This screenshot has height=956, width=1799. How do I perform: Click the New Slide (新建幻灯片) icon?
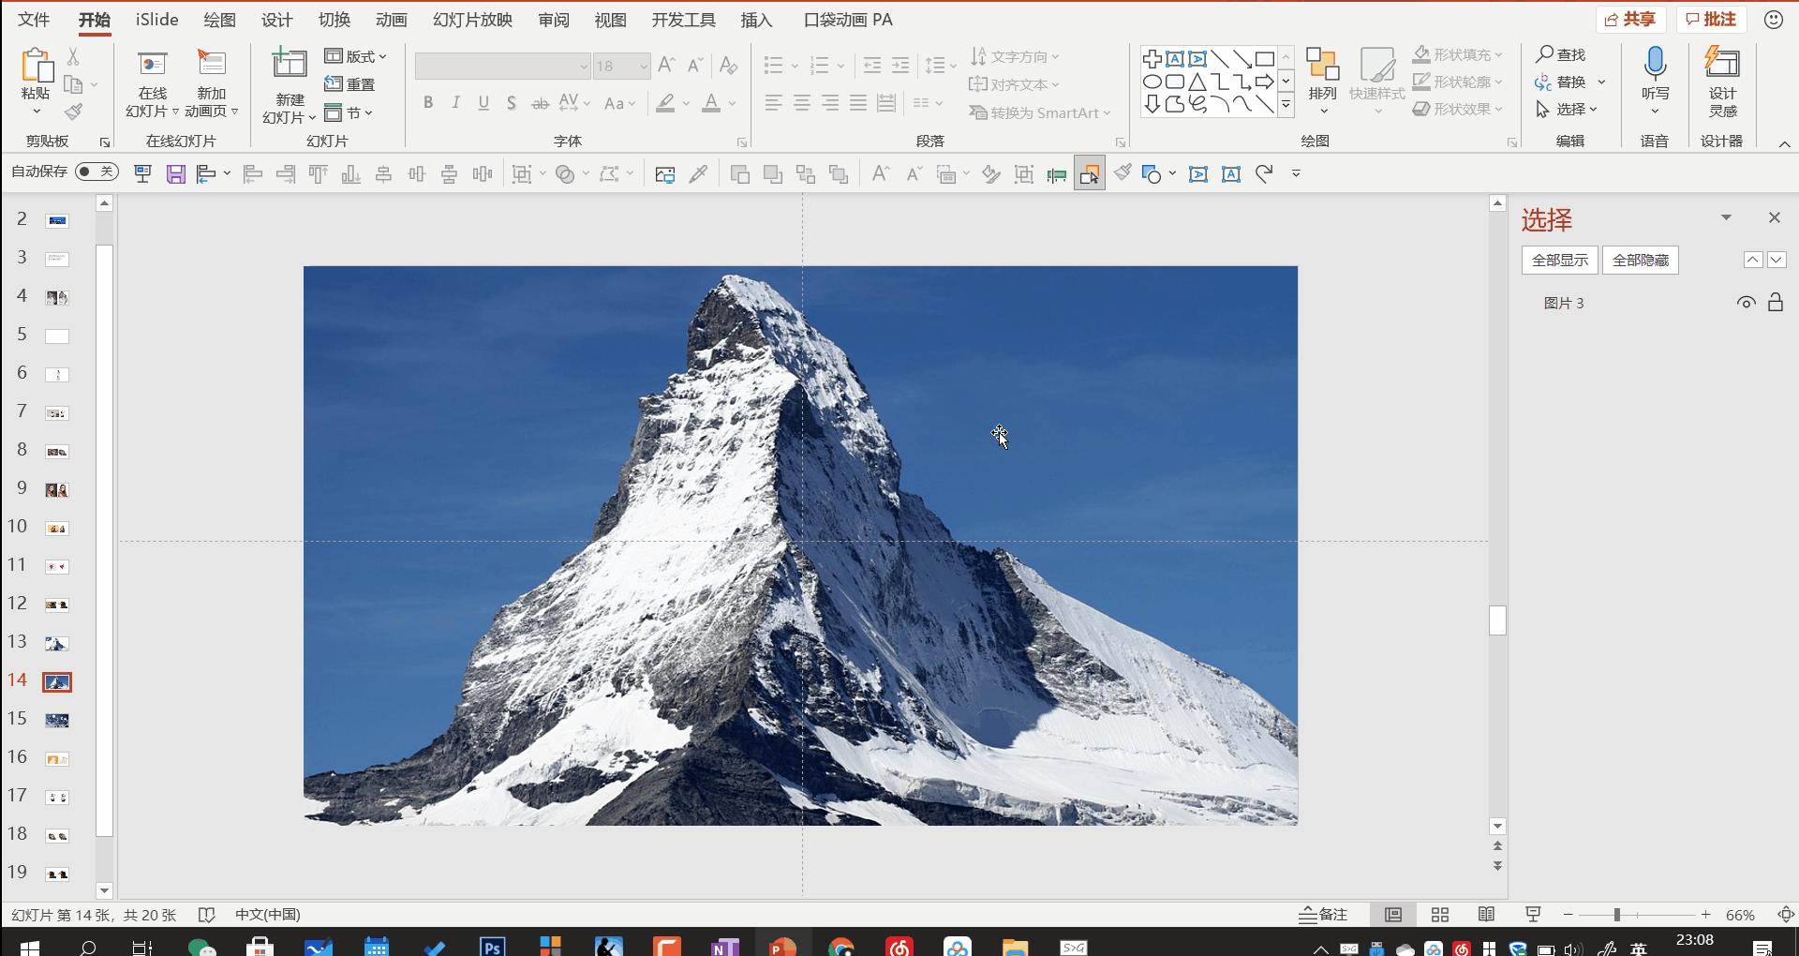[289, 65]
